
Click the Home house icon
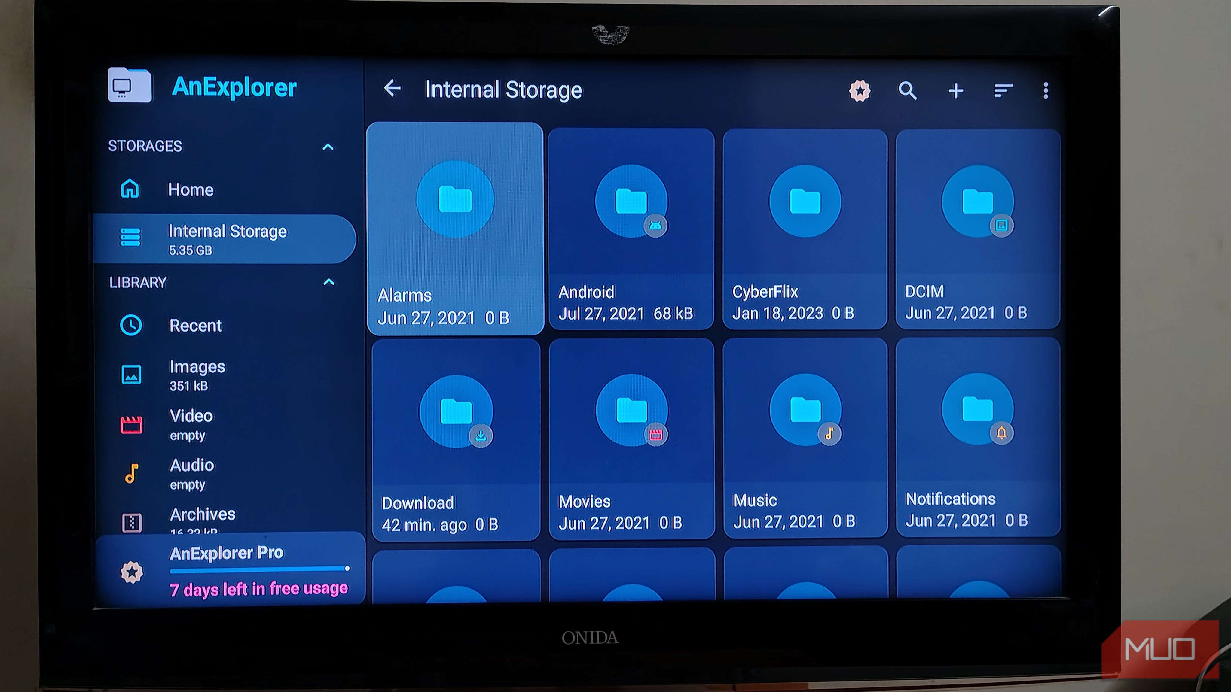130,189
